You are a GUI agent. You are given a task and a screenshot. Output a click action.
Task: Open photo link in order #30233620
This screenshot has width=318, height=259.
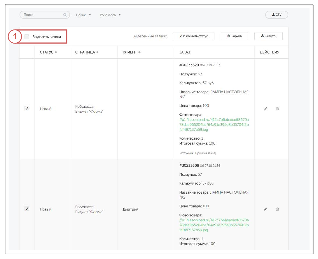click(214, 125)
